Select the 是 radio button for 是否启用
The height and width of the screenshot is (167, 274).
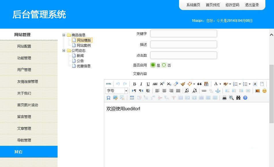tap(153, 65)
